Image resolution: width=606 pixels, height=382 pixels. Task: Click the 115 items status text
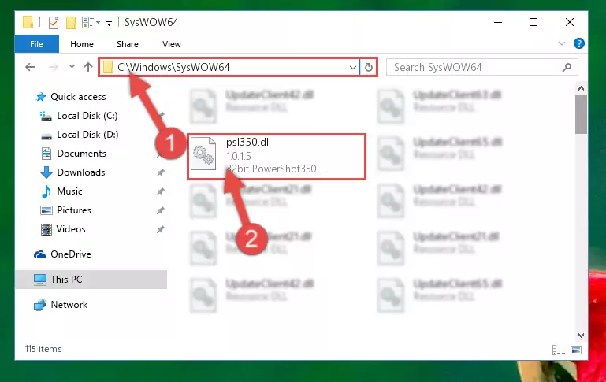[43, 349]
